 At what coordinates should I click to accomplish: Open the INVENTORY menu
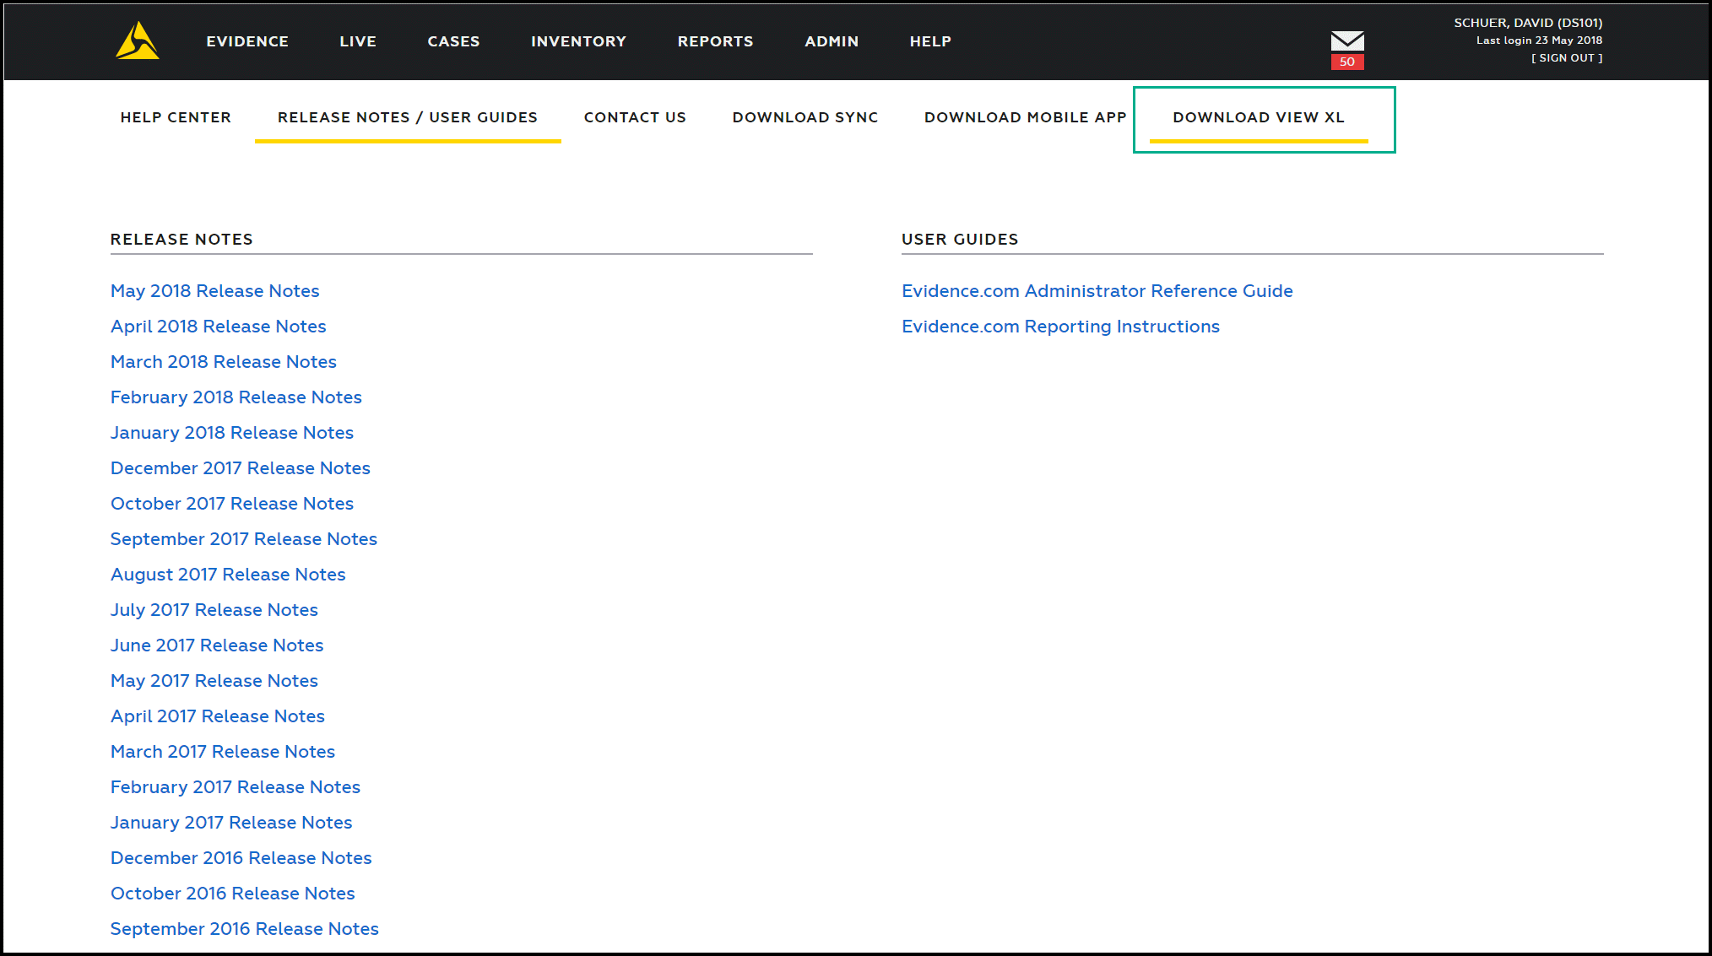click(x=578, y=41)
